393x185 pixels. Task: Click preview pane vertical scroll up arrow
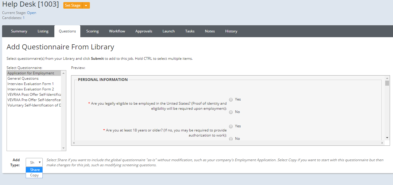click(387, 78)
